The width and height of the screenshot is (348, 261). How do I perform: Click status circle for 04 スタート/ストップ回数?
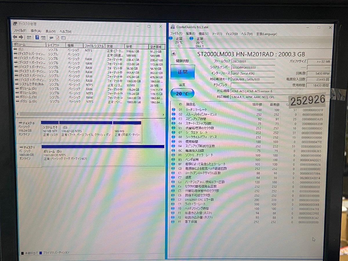(x=174, y=123)
